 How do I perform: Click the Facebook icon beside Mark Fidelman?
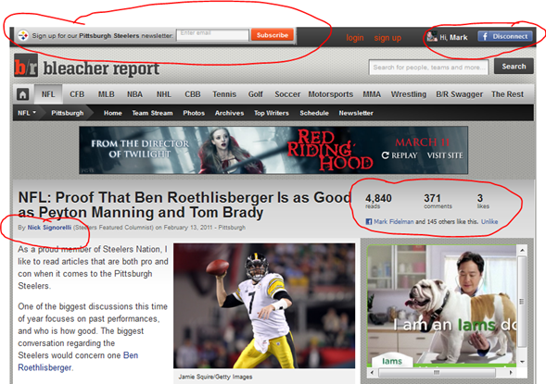coord(369,222)
